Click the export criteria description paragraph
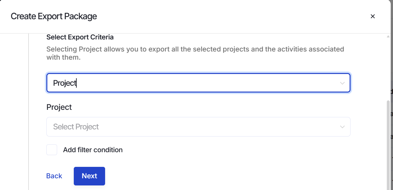 coord(195,53)
